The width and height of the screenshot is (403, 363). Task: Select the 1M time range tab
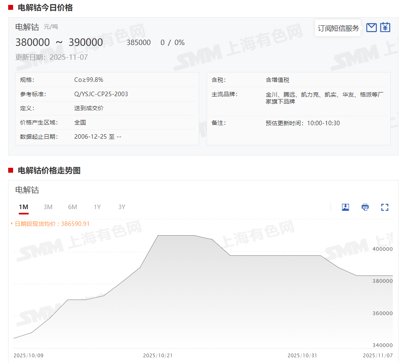point(24,207)
